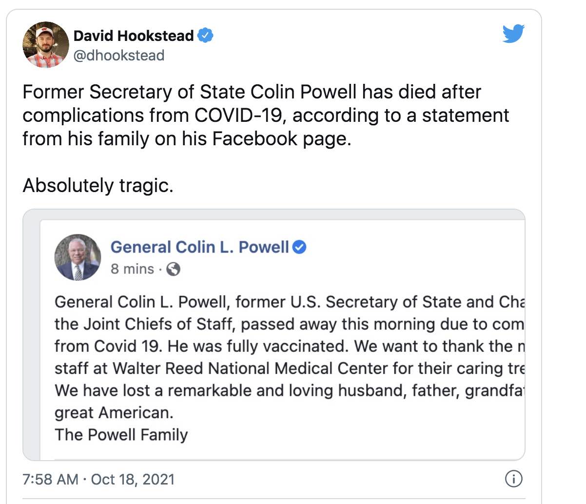Viewport: 586px width, 504px height.
Task: Click Colin Powell's profile photo
Action: pos(78,257)
